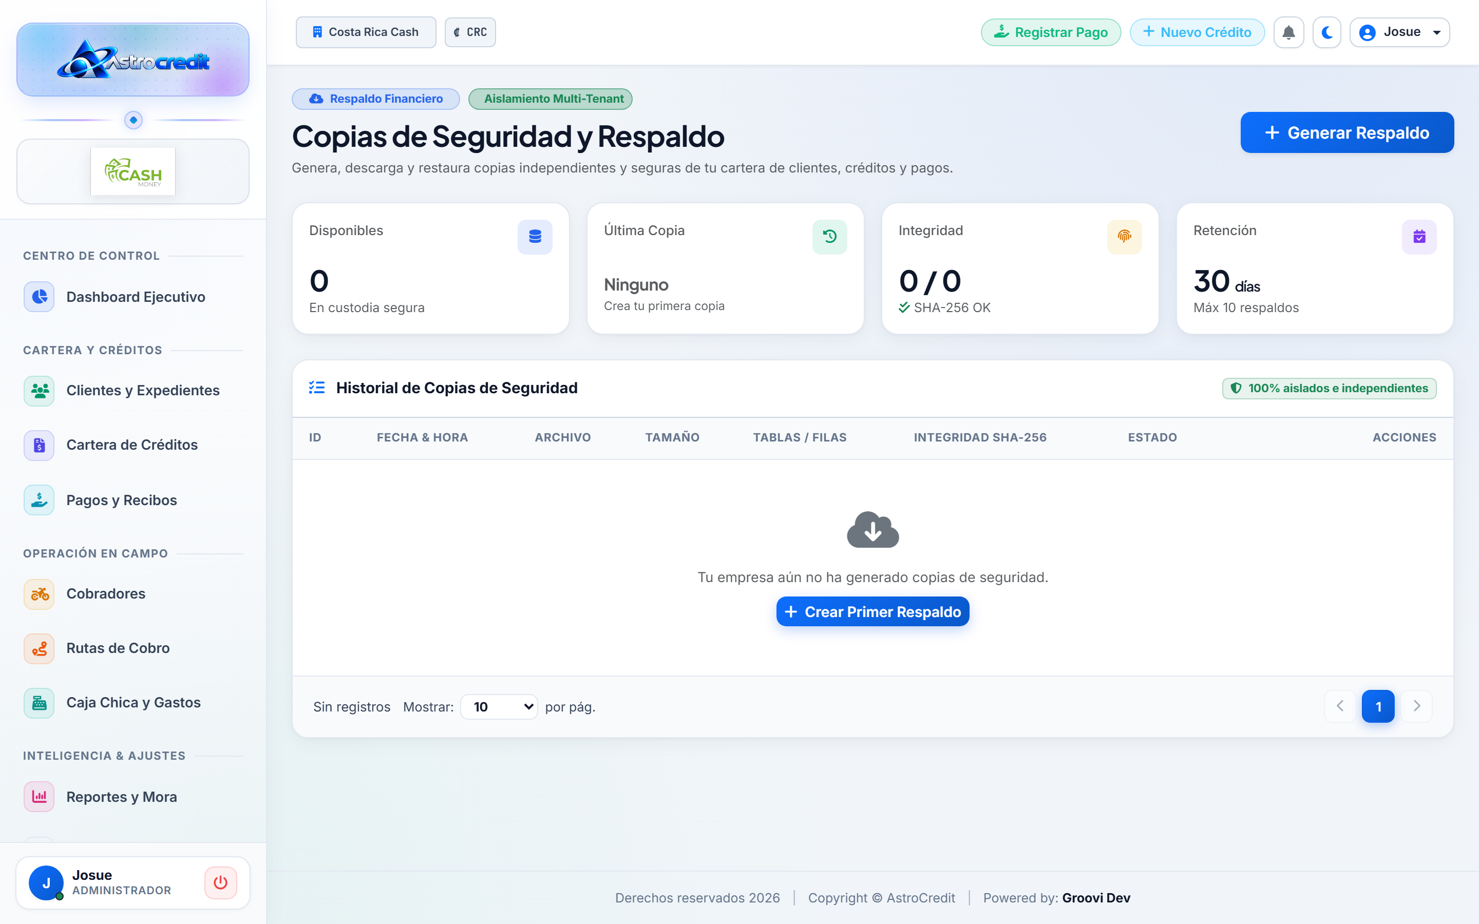Click the cloud download empty-state icon
Image resolution: width=1479 pixels, height=924 pixels.
pos(873,530)
